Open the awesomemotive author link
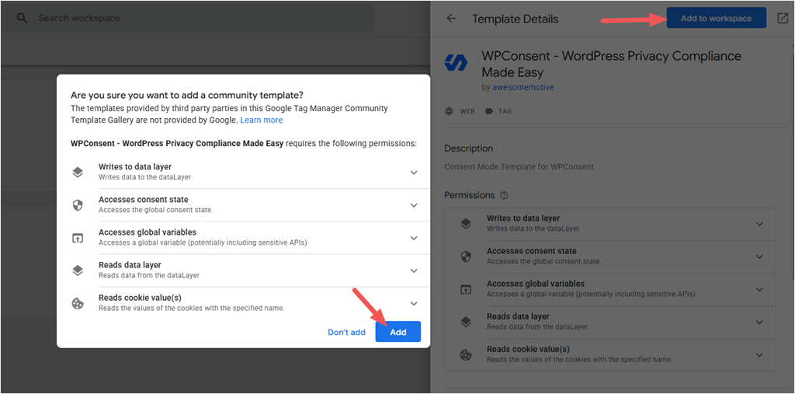 [x=523, y=87]
